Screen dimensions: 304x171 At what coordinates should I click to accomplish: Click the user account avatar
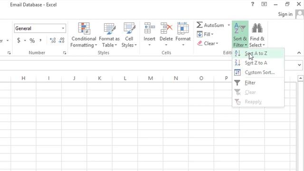300,14
